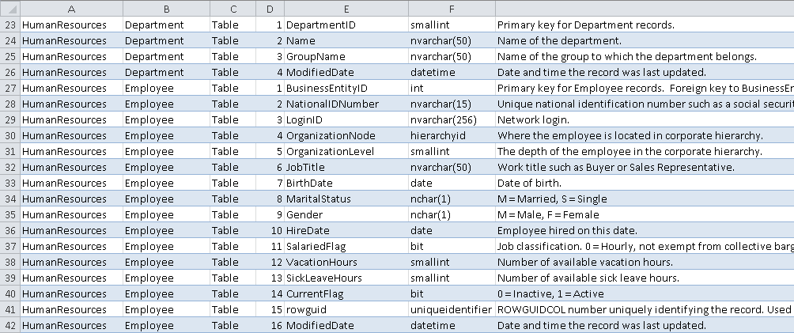Viewport: 794px width, 333px height.
Task: Click row header 30
Action: point(9,135)
